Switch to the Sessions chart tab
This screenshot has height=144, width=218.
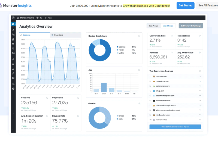tap(35, 35)
